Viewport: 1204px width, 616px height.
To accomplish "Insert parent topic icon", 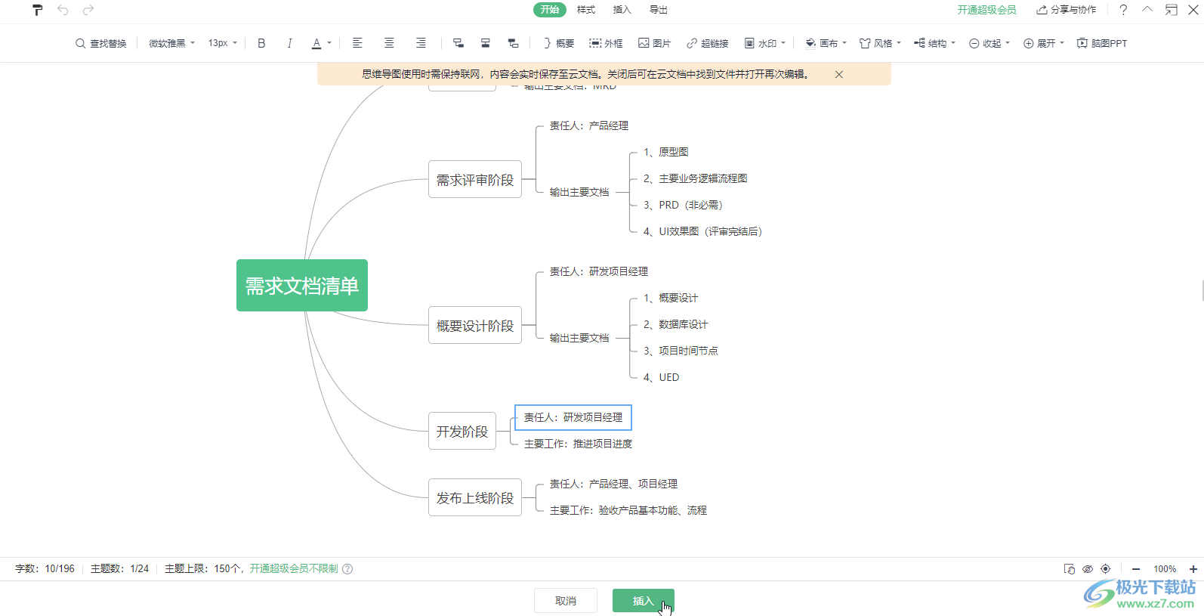I will 513,43.
